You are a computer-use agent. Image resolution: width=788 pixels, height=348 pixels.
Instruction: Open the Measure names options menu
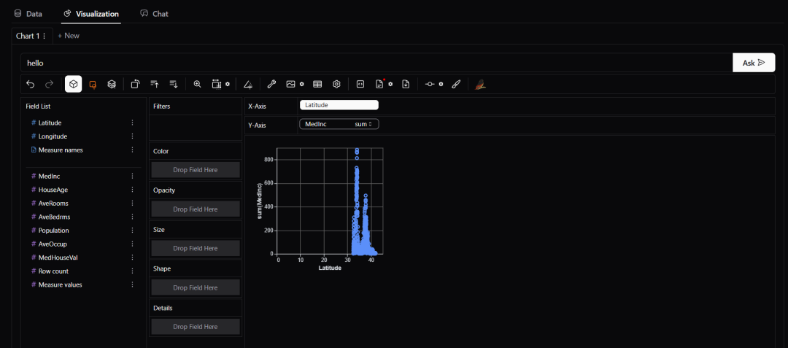coord(133,150)
